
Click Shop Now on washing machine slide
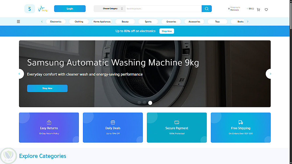tap(47, 88)
